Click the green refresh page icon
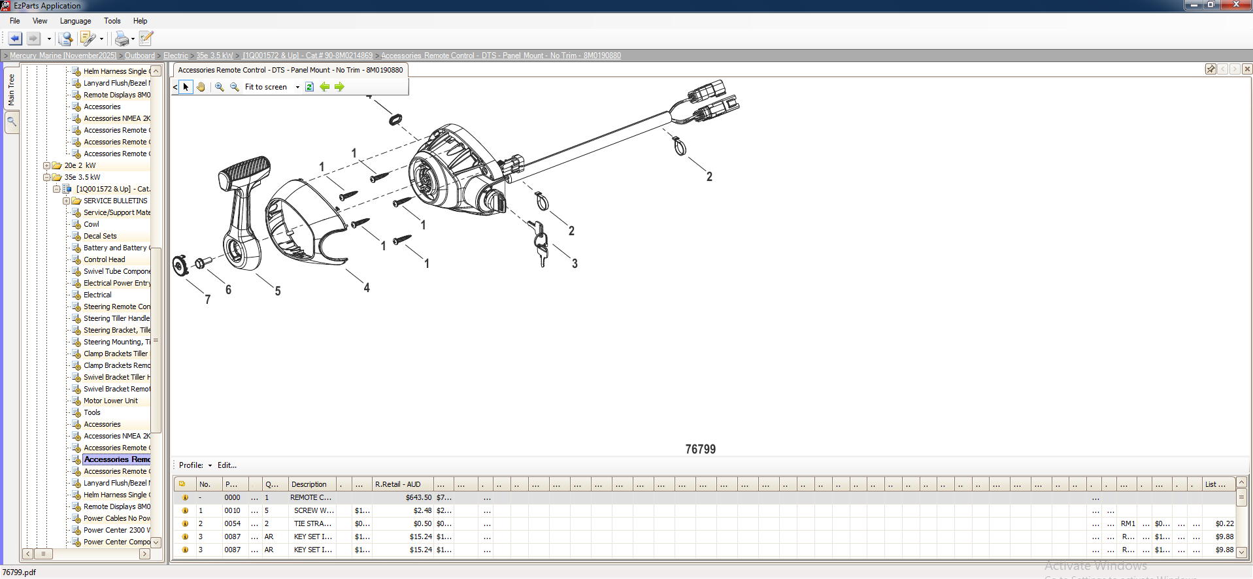Image resolution: width=1253 pixels, height=579 pixels. (x=310, y=87)
